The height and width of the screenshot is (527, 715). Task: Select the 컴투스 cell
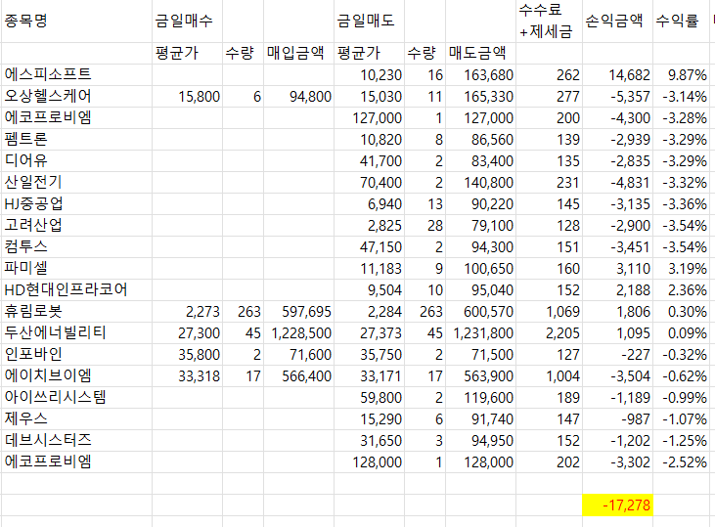(x=76, y=246)
